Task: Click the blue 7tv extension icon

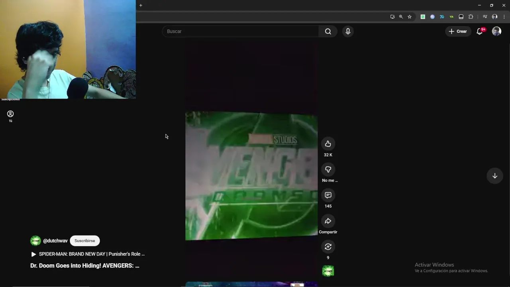Action: click(x=442, y=17)
